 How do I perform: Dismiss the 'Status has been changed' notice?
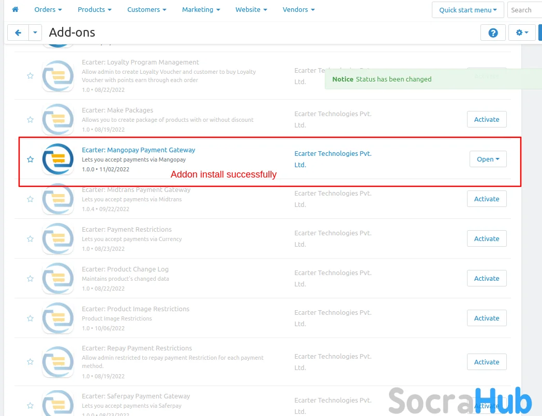click(433, 79)
